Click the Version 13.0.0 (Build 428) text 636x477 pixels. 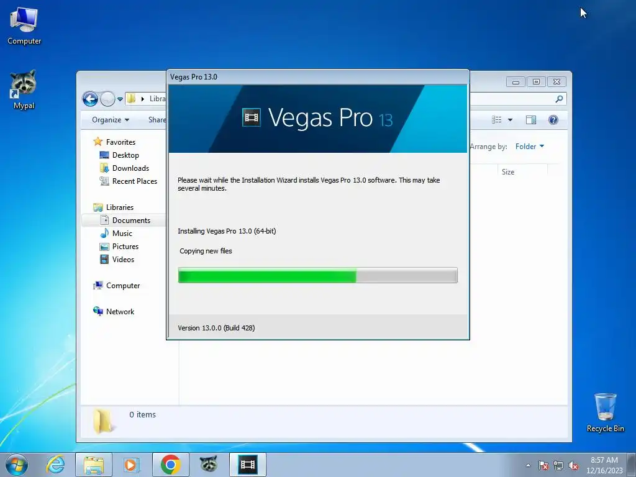(x=216, y=328)
